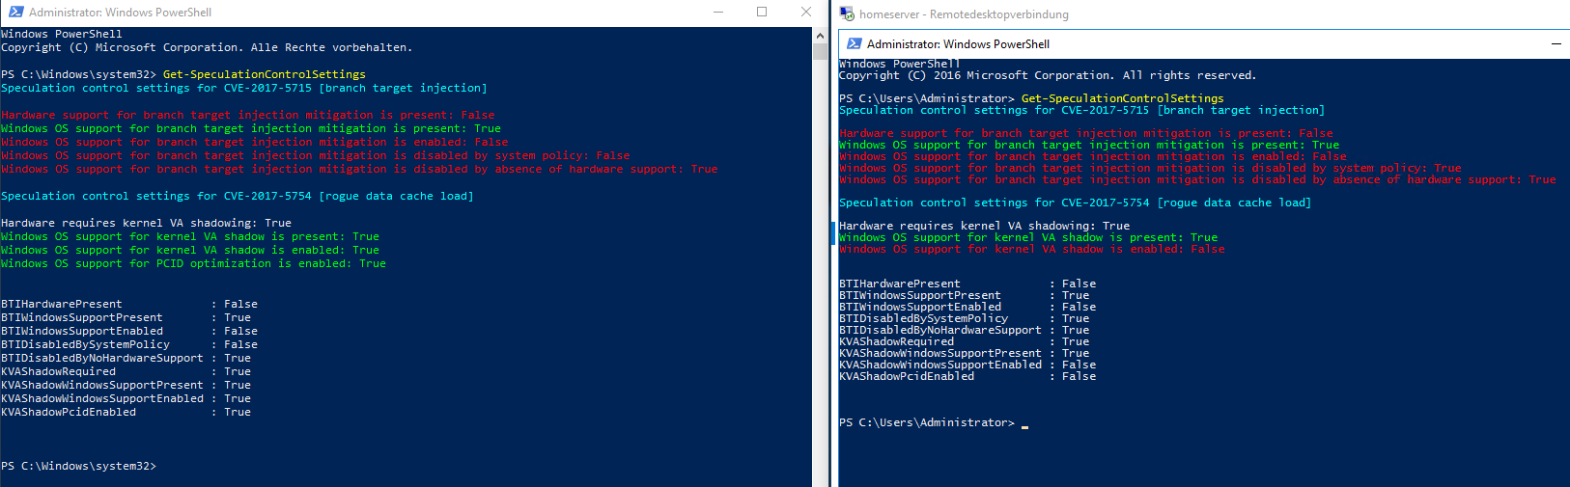
Task: Click remote line 'disabled by absence of hardware support'
Action: 1197,179
